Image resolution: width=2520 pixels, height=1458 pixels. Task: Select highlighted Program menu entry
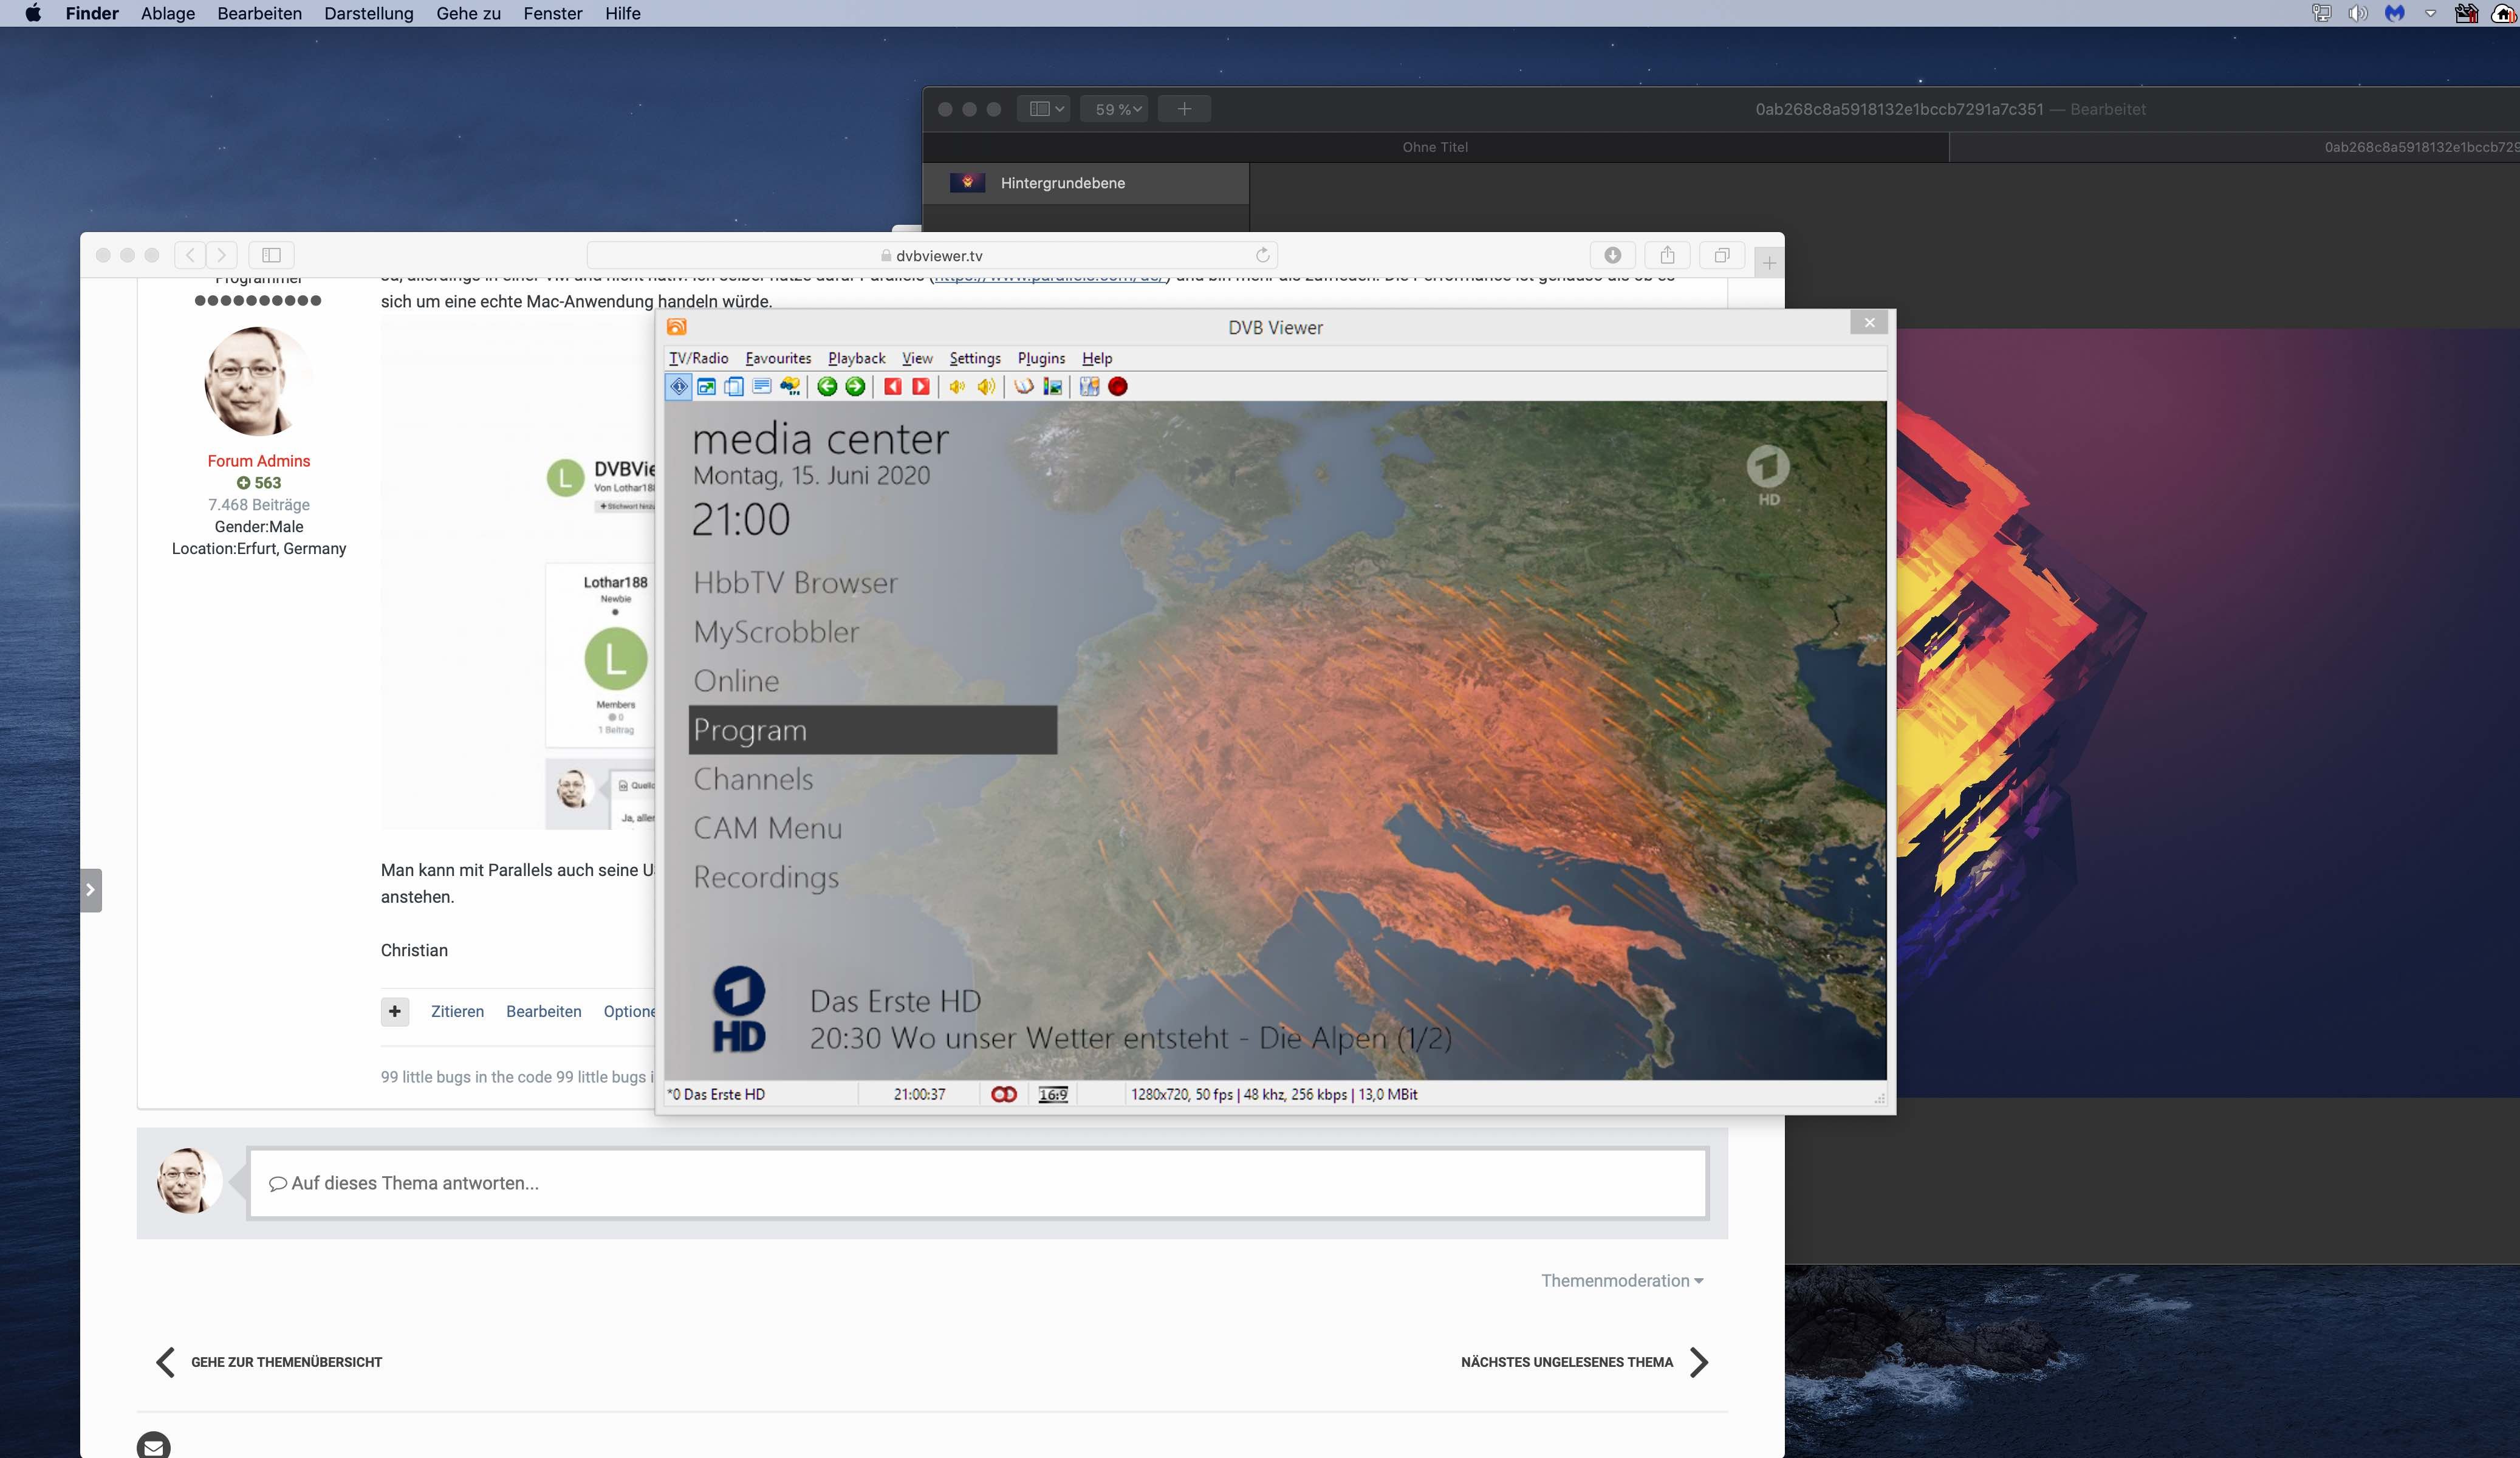tap(873, 730)
